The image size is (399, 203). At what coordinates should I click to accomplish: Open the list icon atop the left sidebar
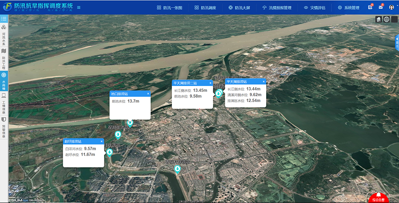4,19
